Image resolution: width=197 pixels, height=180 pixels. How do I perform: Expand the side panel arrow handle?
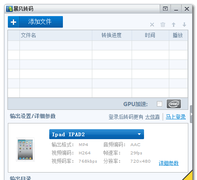click(191, 114)
